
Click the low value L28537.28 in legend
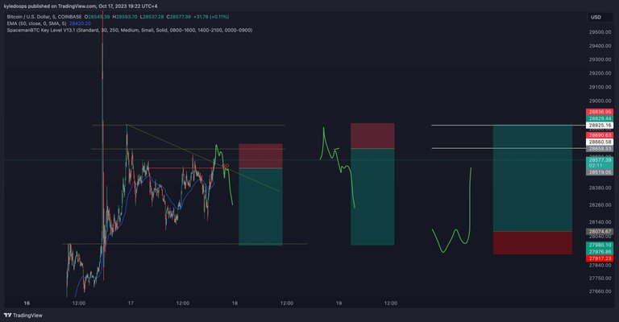click(x=152, y=17)
